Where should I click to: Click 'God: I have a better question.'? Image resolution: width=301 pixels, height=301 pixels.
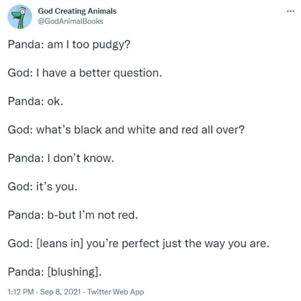[x=85, y=73]
